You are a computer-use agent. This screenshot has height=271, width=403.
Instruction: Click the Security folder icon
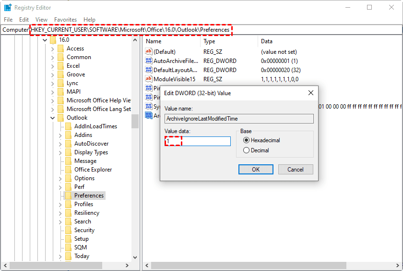68,230
